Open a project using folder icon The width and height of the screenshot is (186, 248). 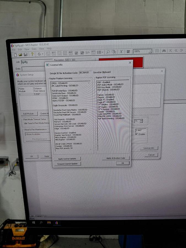coord(20,55)
